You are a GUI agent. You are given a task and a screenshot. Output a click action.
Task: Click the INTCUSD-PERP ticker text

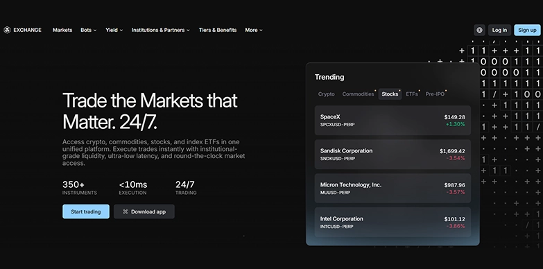pos(336,227)
